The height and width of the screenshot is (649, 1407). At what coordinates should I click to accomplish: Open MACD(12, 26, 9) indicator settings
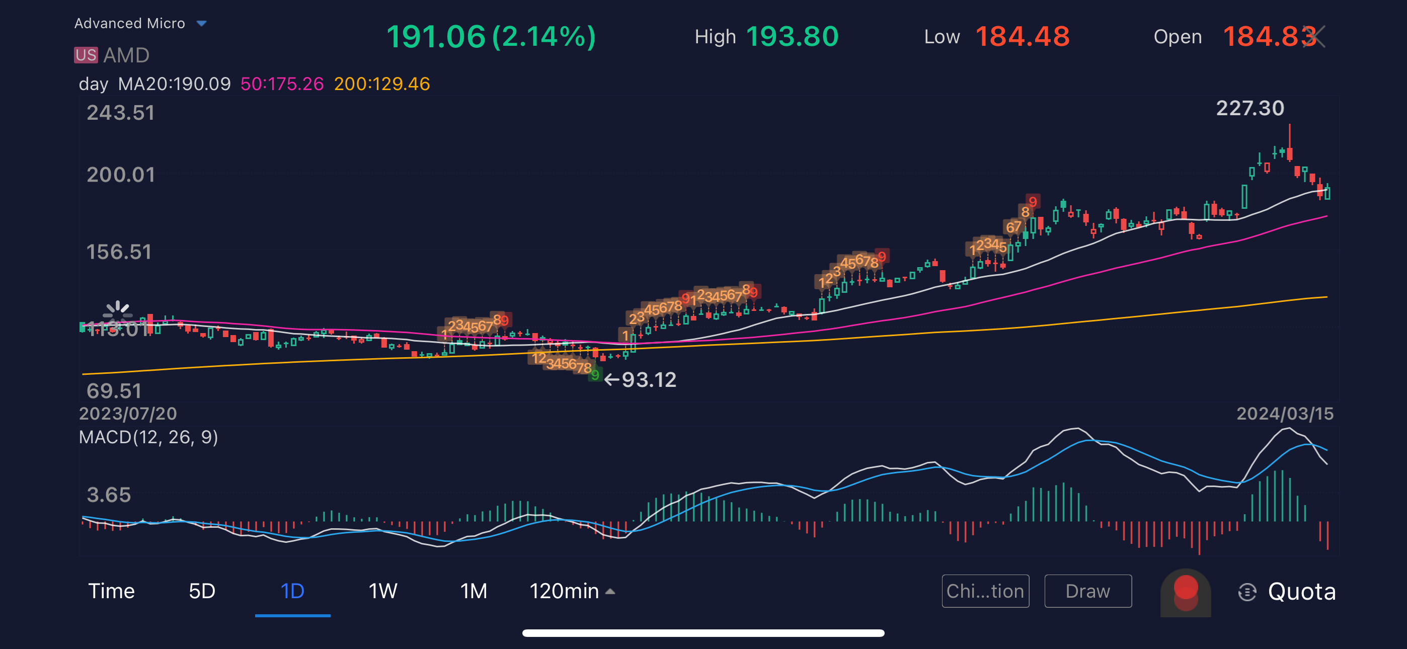pos(148,437)
